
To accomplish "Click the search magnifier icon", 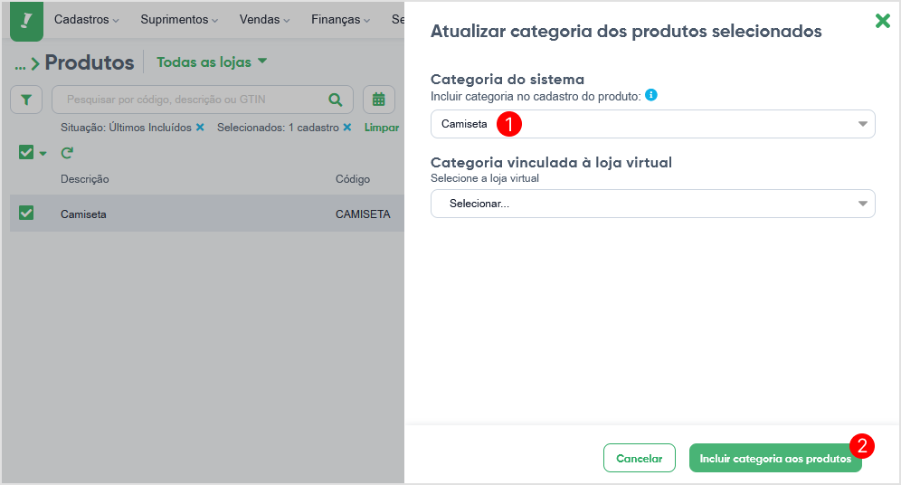I will point(335,100).
